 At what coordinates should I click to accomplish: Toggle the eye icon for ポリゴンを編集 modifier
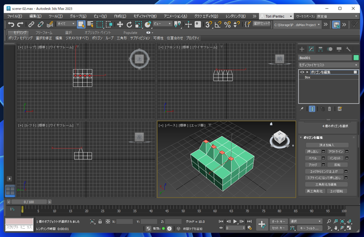tap(302, 72)
